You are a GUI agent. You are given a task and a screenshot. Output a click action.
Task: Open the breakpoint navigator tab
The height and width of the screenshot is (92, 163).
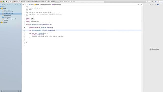[18, 5]
